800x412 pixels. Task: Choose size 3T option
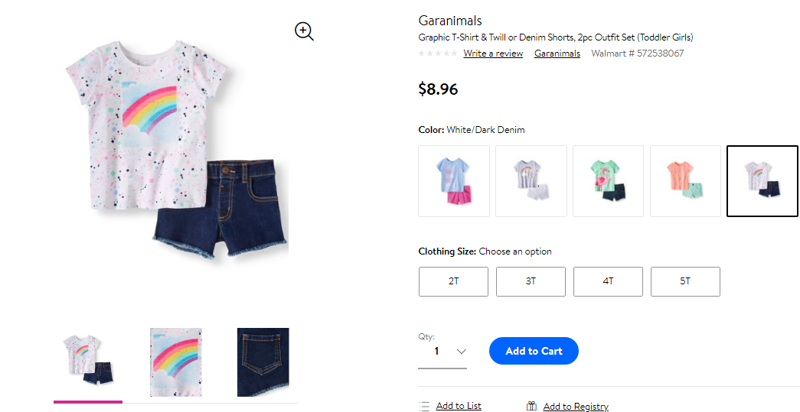(x=531, y=281)
